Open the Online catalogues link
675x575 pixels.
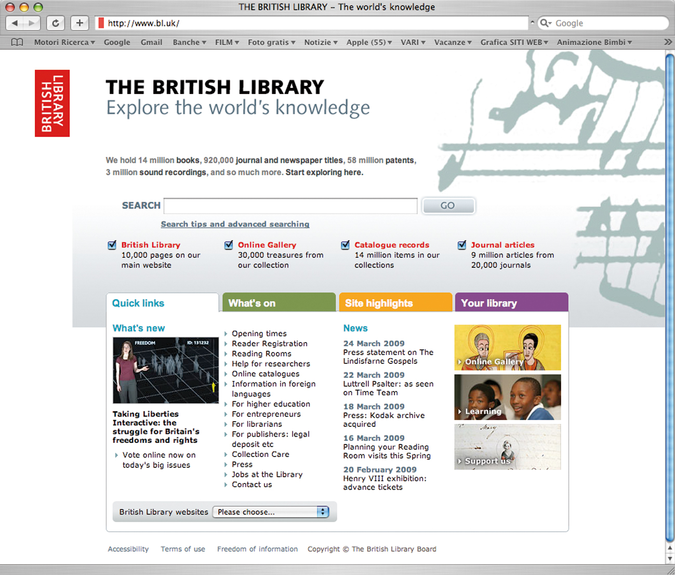tap(266, 374)
